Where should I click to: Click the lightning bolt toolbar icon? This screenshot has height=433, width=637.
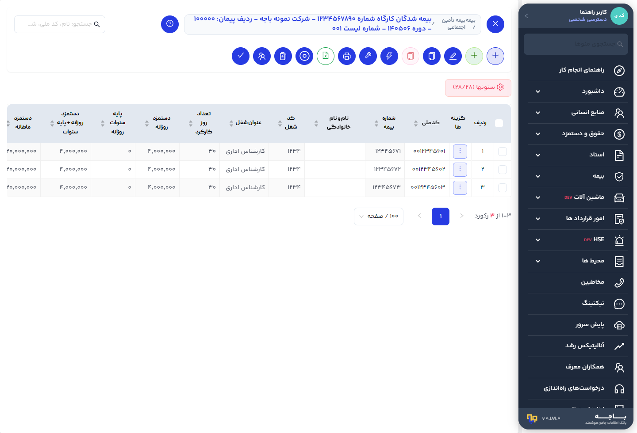coord(389,56)
